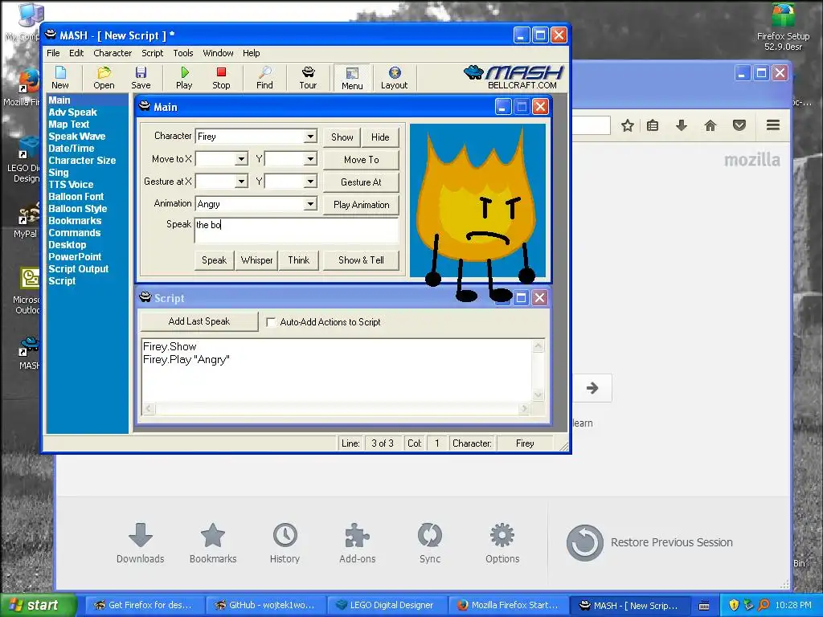Viewport: 823px width, 617px height.
Task: Expand the Animation dropdown showing Angry
Action: coord(310,203)
